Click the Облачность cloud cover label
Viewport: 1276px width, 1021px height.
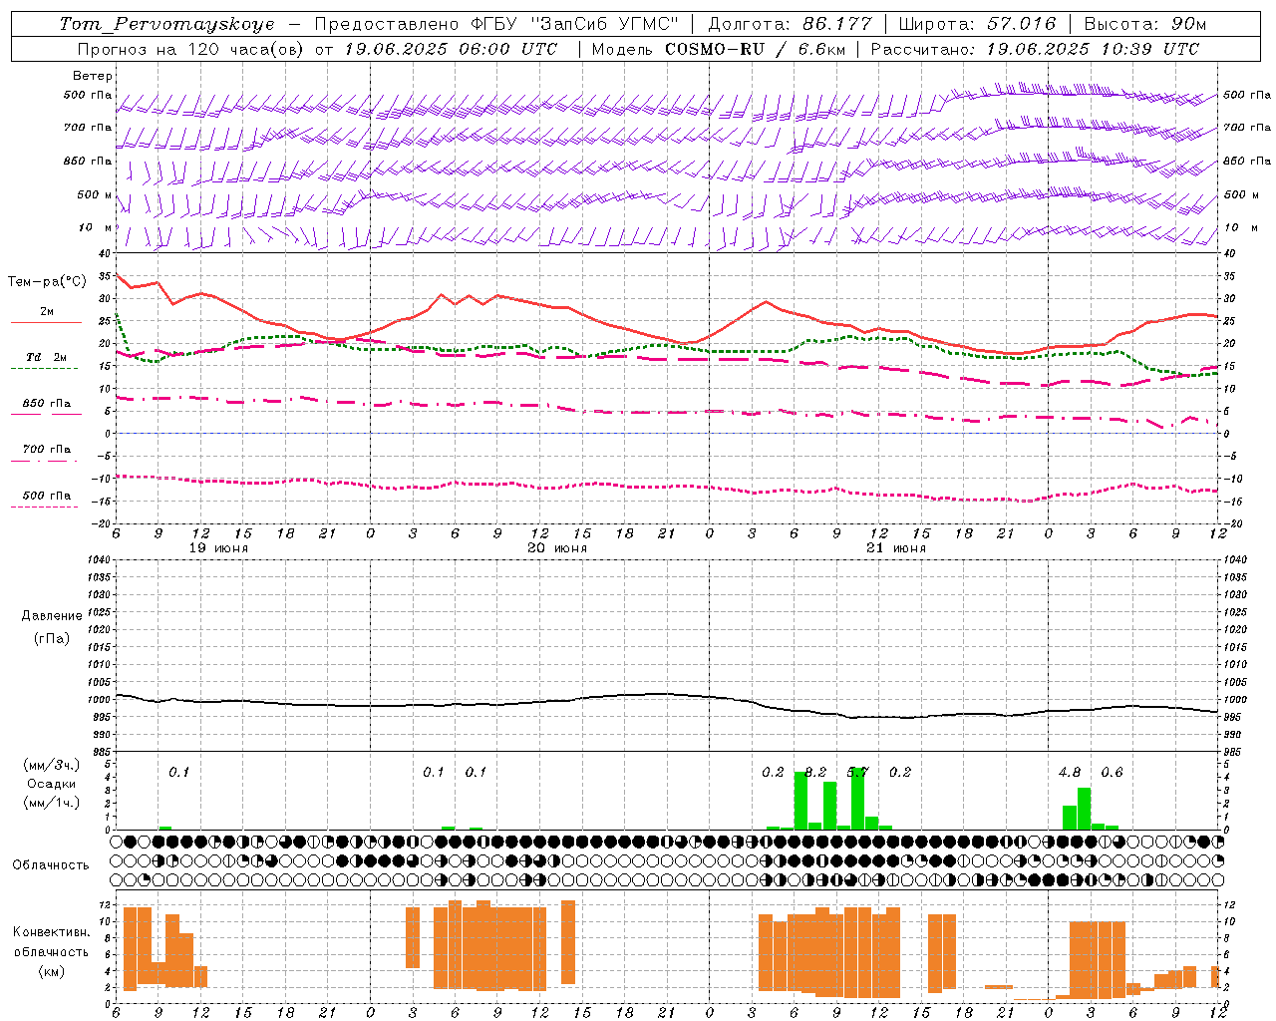tap(51, 865)
